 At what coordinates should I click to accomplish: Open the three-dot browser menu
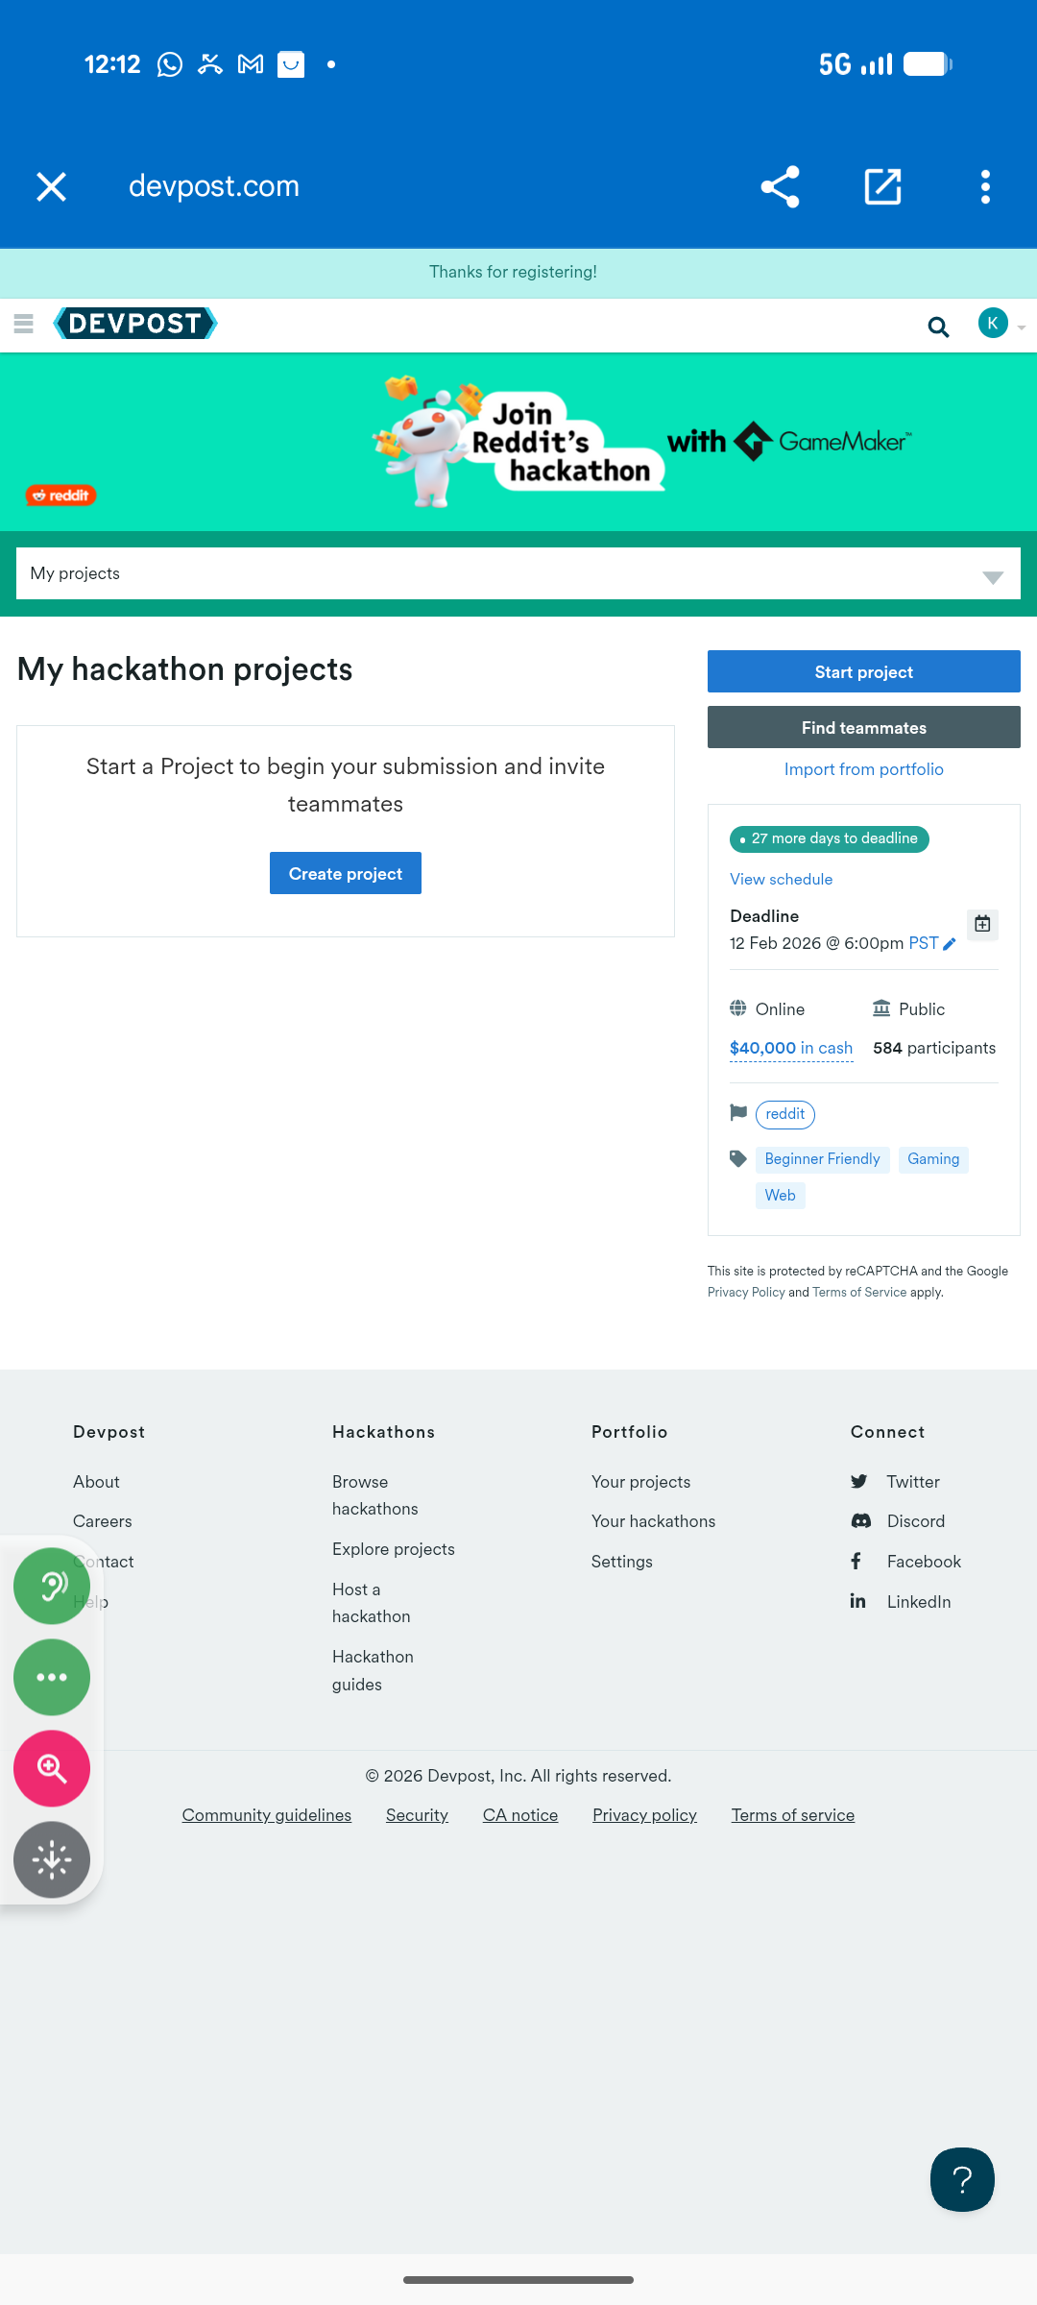pyautogui.click(x=985, y=186)
